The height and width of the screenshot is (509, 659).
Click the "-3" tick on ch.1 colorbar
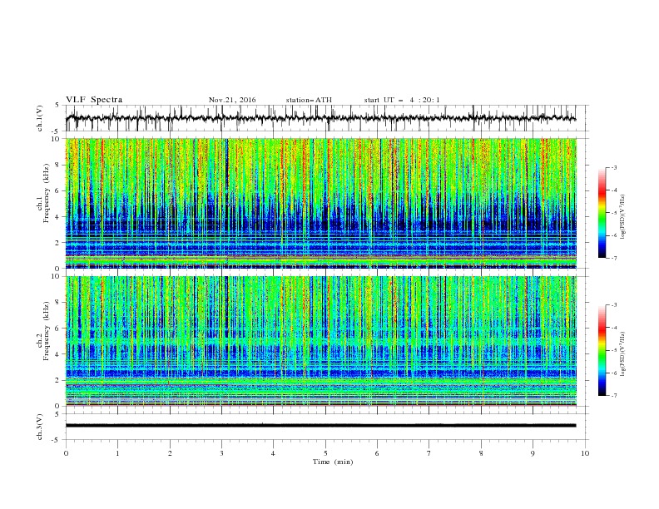pos(614,167)
